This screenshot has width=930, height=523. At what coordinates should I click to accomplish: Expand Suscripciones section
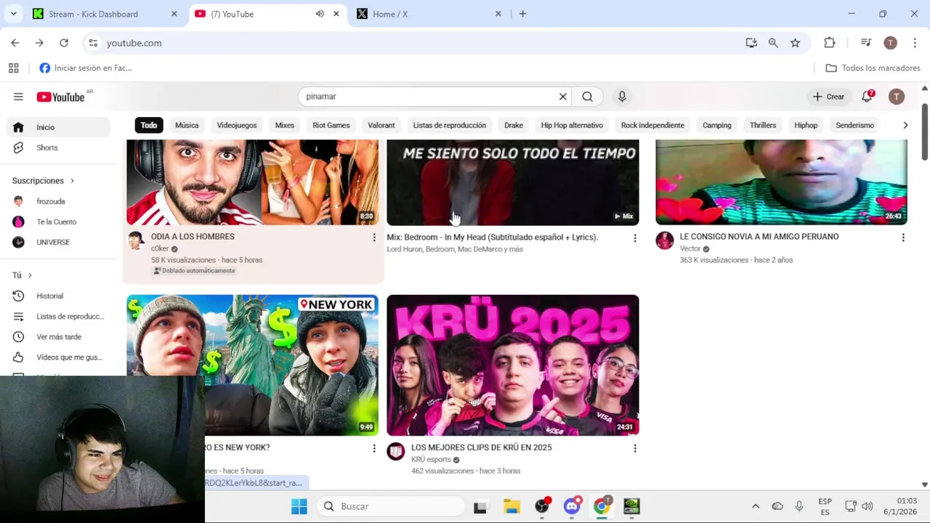click(x=43, y=181)
